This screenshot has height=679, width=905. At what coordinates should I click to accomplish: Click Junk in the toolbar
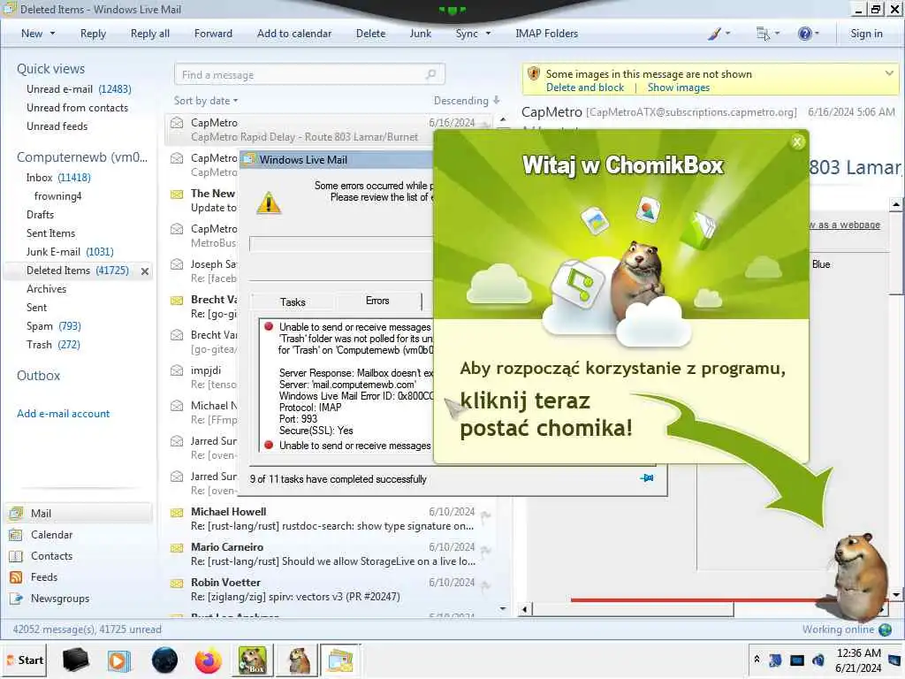click(420, 34)
